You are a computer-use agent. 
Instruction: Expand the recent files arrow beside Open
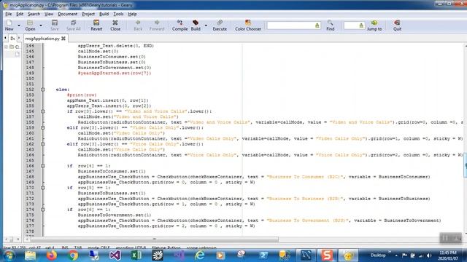click(x=41, y=25)
